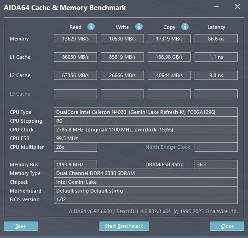The image size is (248, 238).
Task: Start Benchmark run
Action: pos(124,226)
